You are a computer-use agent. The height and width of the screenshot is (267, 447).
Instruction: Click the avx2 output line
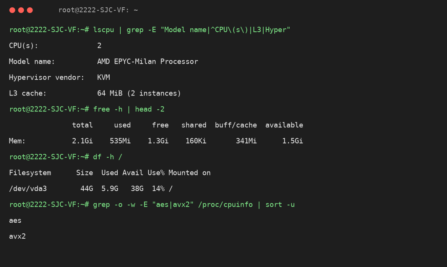[18, 236]
